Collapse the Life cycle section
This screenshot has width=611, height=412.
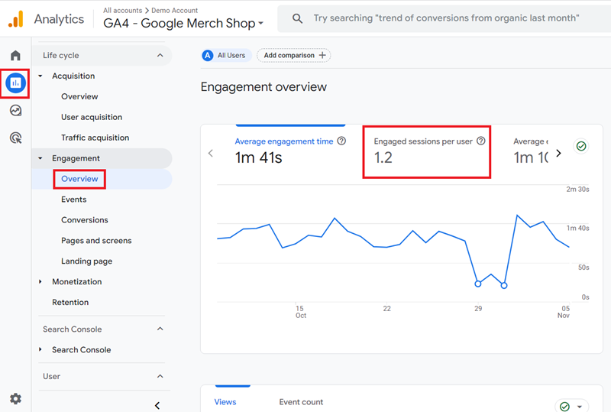tap(160, 55)
